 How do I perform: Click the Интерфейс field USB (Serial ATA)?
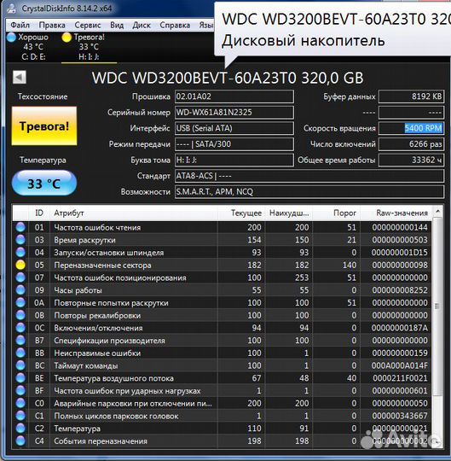tap(234, 128)
